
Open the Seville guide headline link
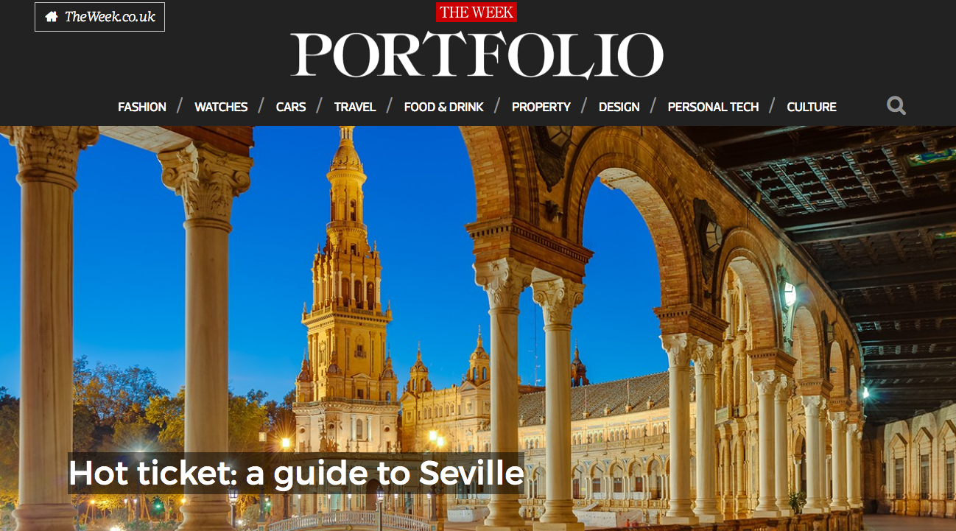[x=296, y=473]
